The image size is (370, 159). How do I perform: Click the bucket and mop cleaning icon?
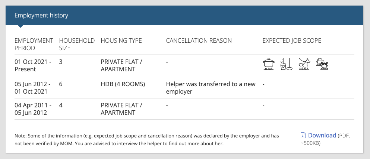[287, 64]
